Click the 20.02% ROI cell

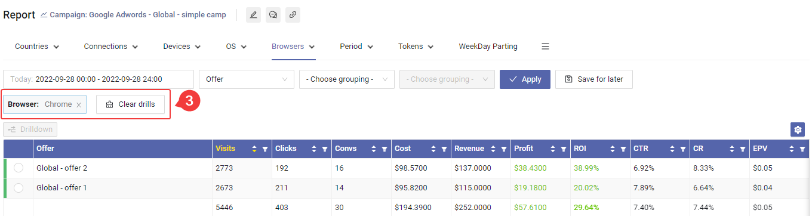point(600,188)
